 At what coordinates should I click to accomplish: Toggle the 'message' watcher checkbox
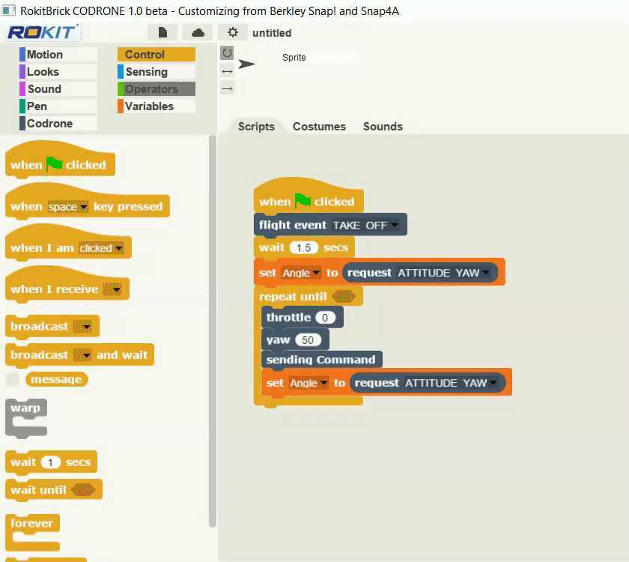coord(13,379)
